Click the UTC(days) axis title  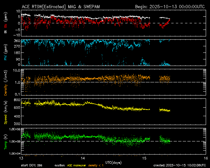tap(113, 162)
